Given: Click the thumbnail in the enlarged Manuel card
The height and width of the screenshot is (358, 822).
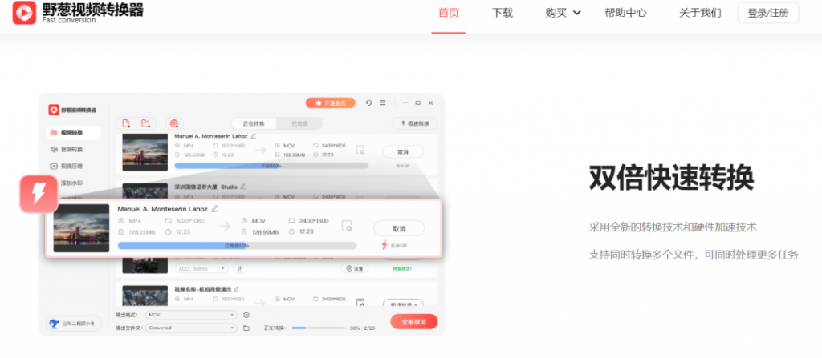Looking at the screenshot, I should pyautogui.click(x=81, y=228).
